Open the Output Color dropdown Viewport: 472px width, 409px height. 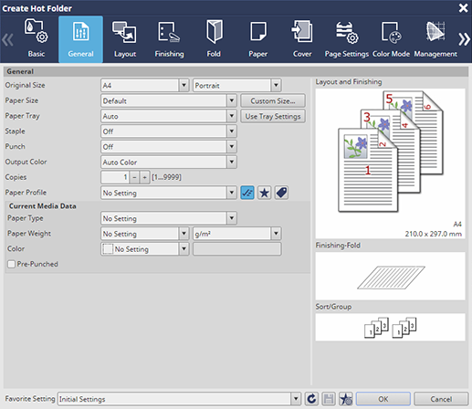click(x=169, y=162)
